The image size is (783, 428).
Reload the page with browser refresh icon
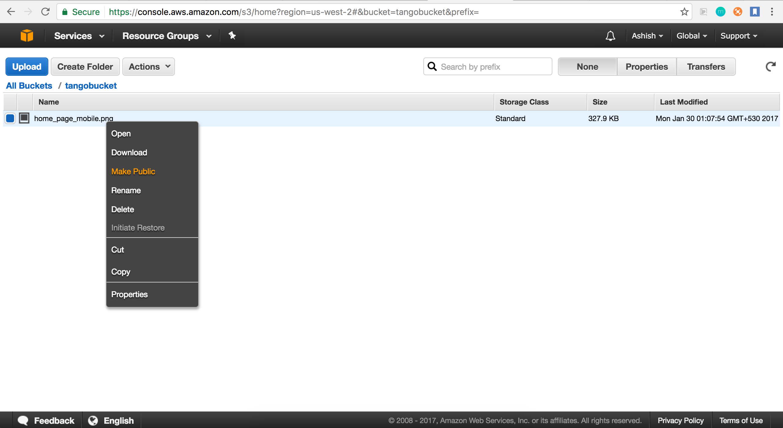point(45,12)
